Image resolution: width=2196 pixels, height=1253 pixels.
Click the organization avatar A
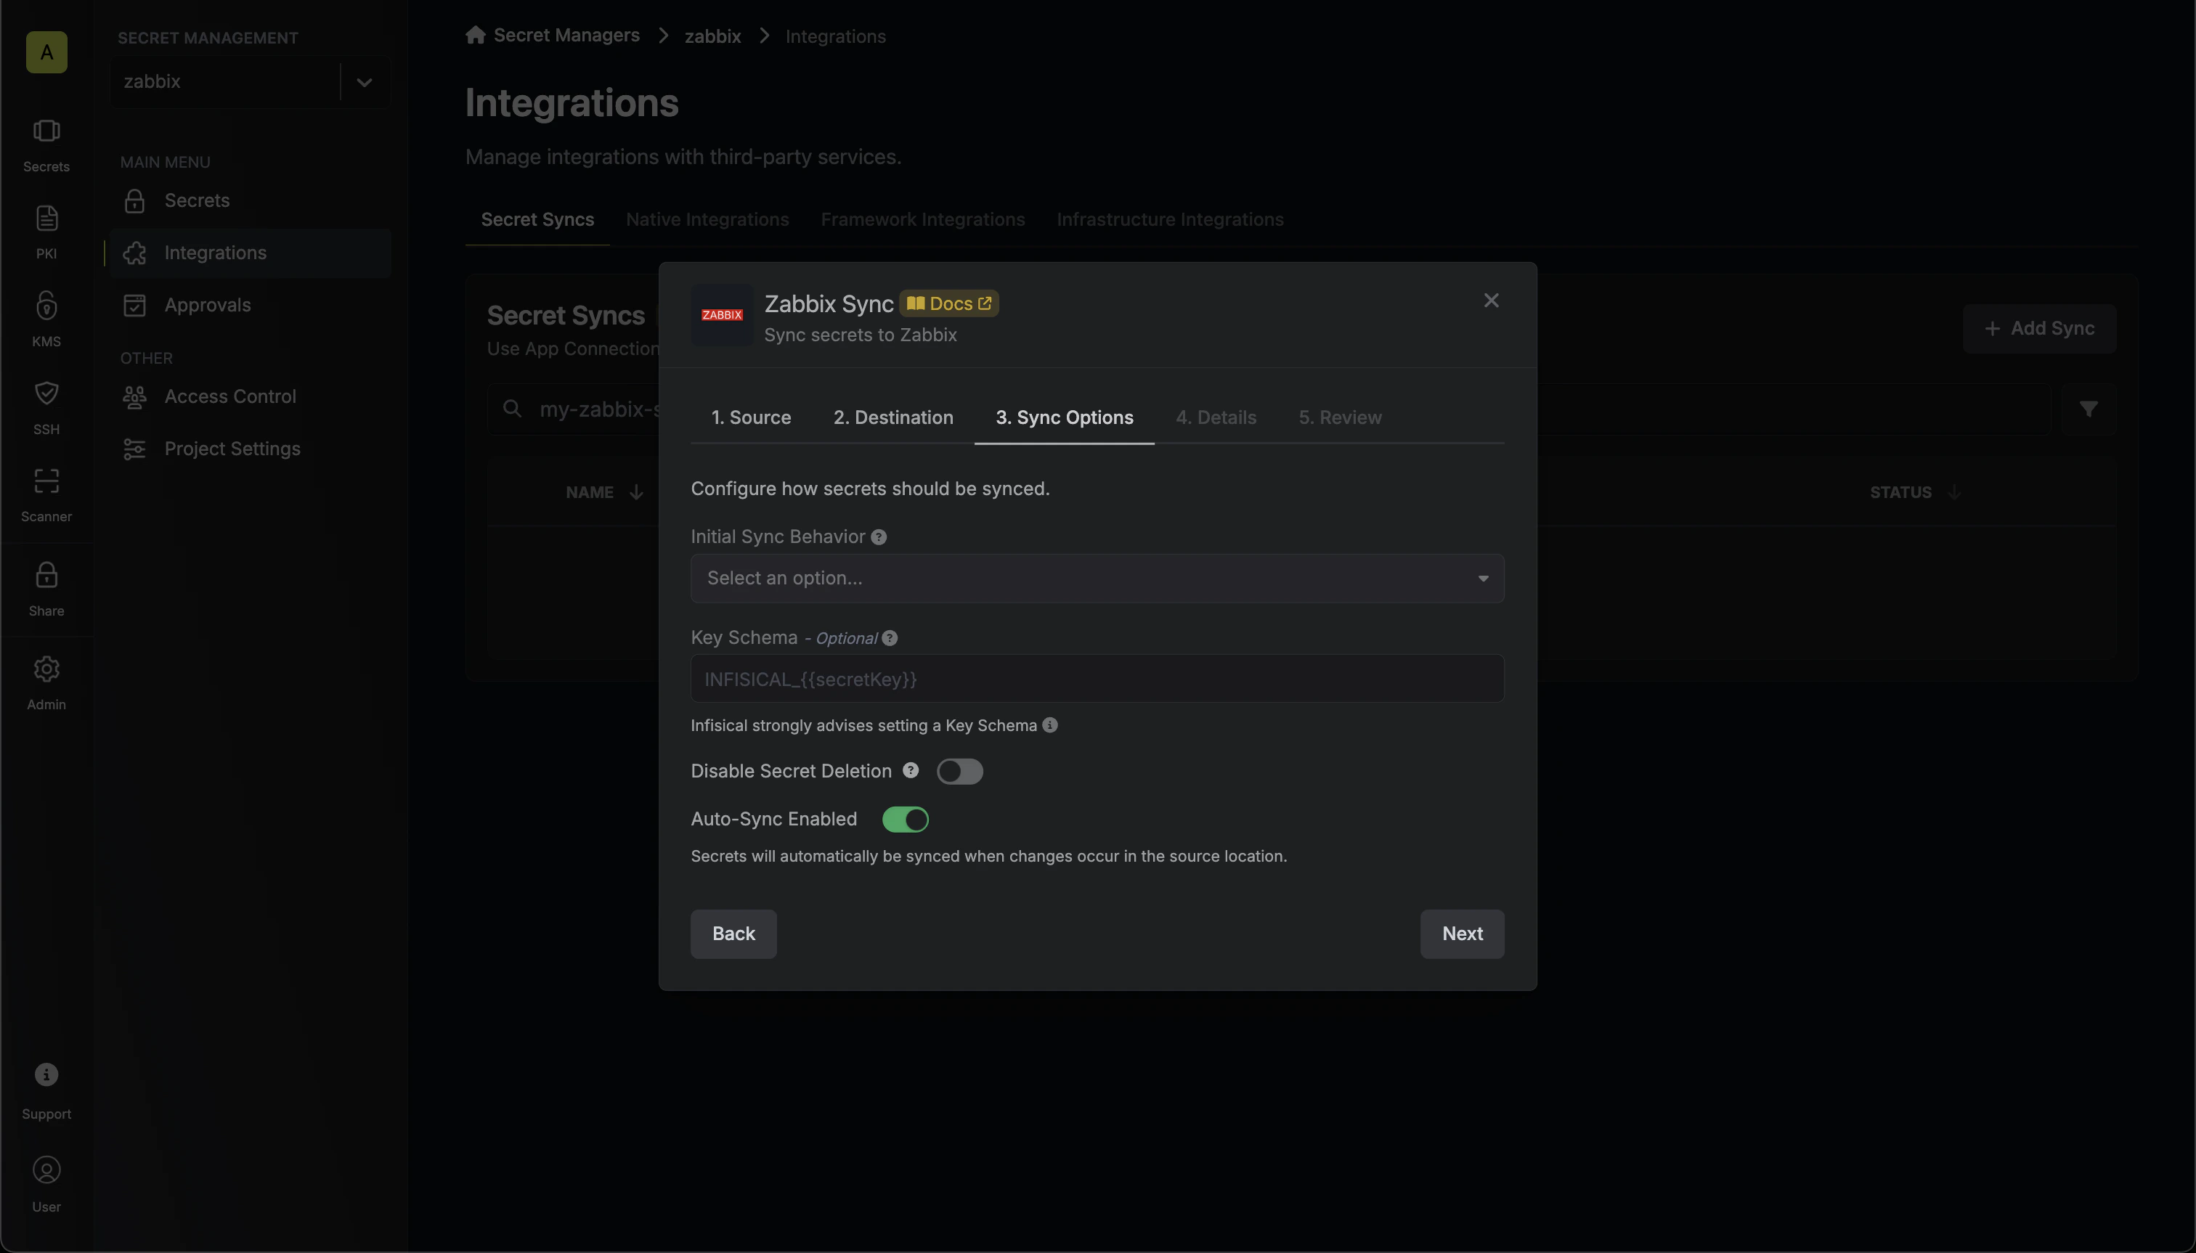click(46, 52)
